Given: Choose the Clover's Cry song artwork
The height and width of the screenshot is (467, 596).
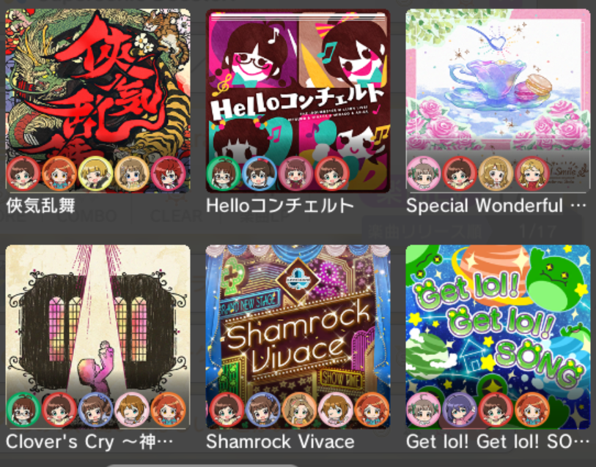Looking at the screenshot, I should [98, 337].
